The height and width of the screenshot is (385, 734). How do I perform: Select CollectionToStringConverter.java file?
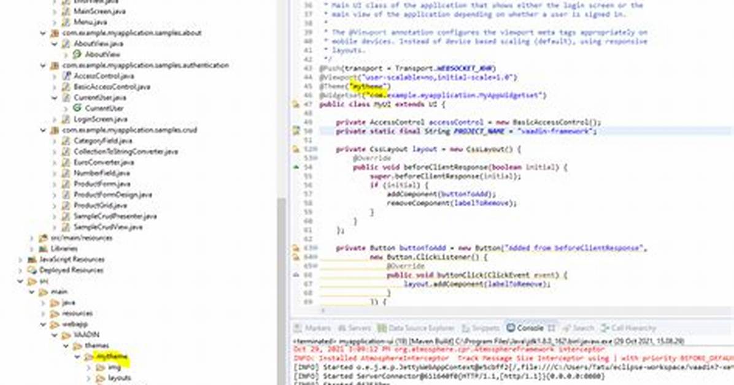125,151
